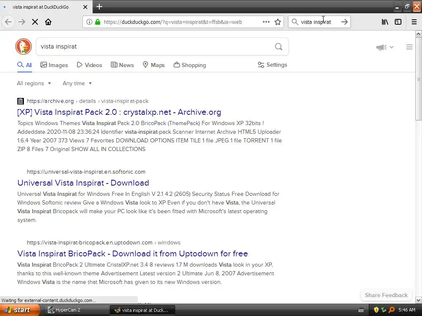Viewport: 422px width, 316px height.
Task: Open the Firefox hamburger menu
Action: point(414,22)
